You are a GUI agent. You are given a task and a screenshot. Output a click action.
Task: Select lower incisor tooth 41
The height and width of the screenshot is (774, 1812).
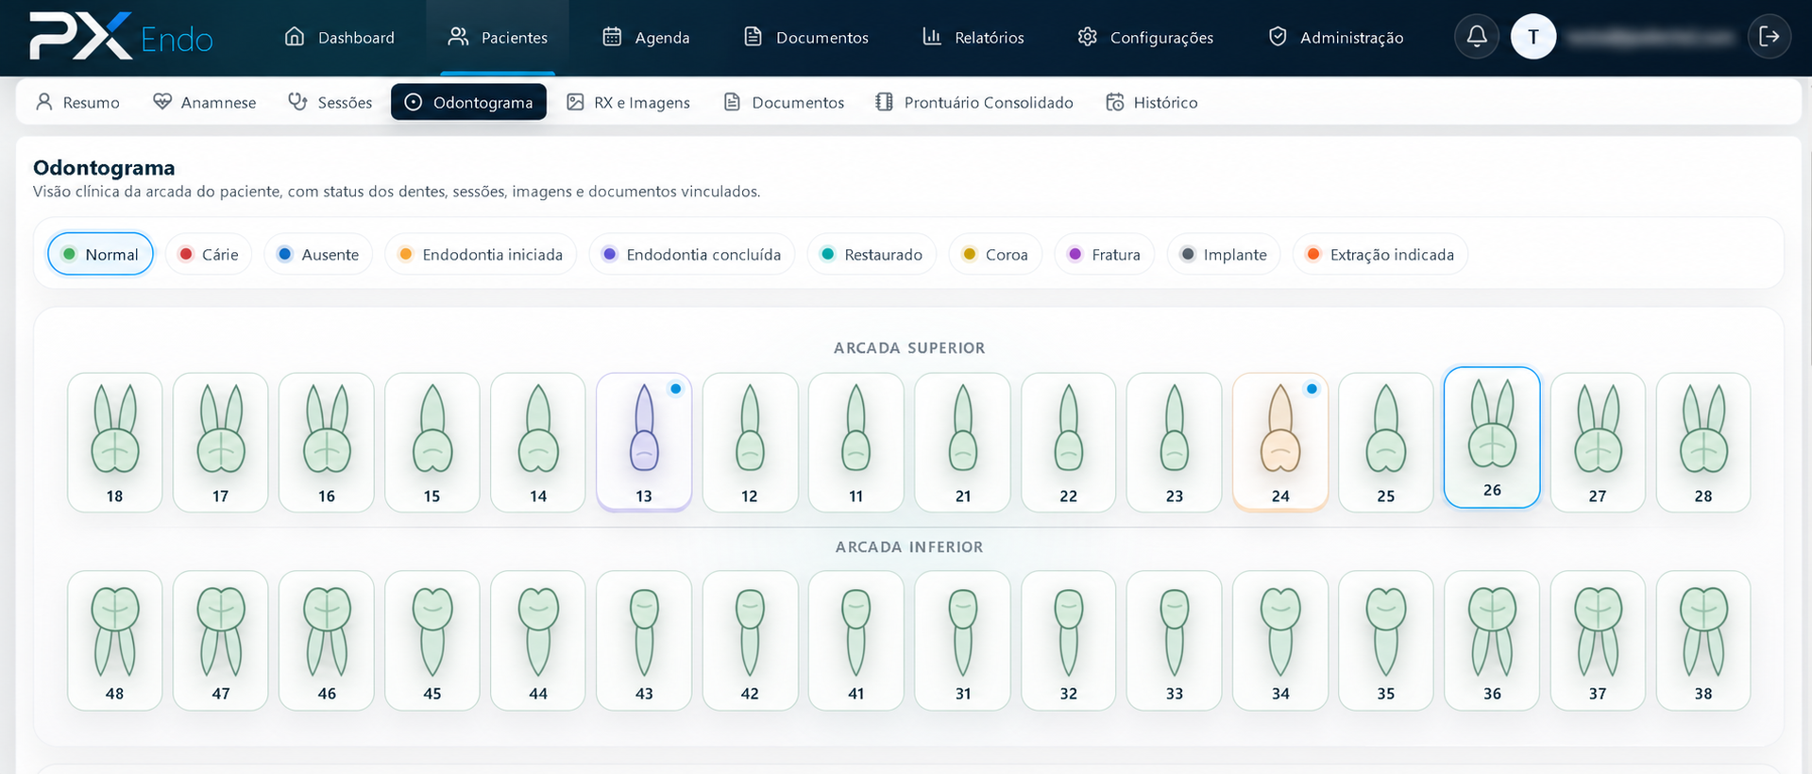[x=855, y=641]
